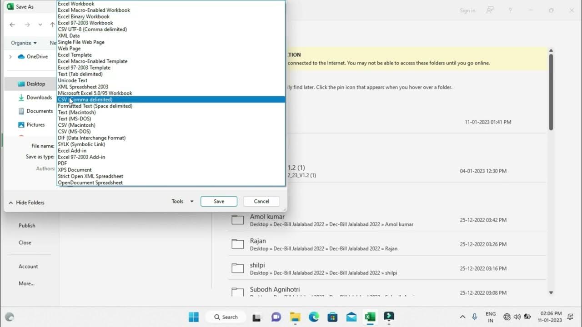
Task: Click Sign in on Excel title bar
Action: click(x=467, y=10)
